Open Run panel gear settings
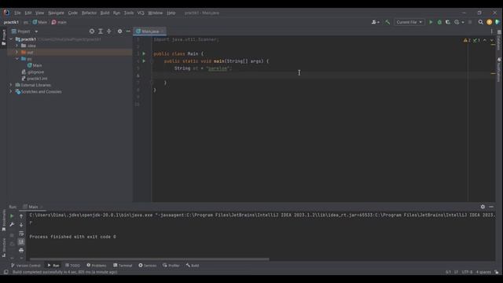The image size is (503, 283). pyautogui.click(x=483, y=207)
